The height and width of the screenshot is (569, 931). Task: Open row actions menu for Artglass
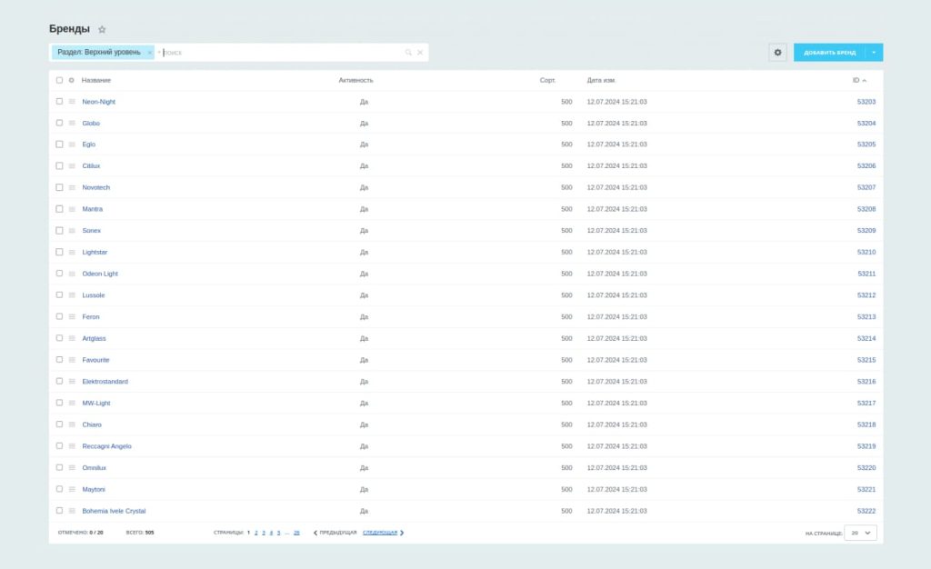click(x=72, y=338)
